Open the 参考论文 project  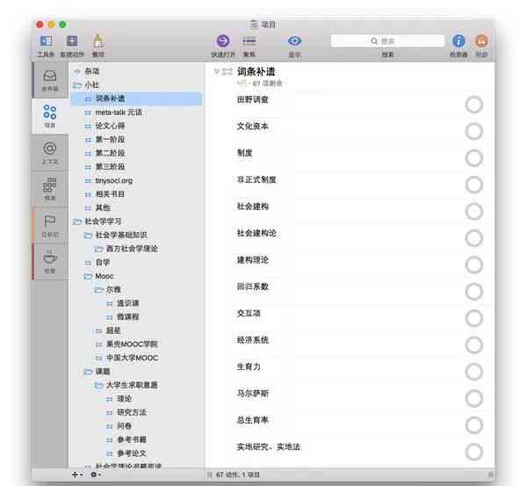(x=132, y=453)
